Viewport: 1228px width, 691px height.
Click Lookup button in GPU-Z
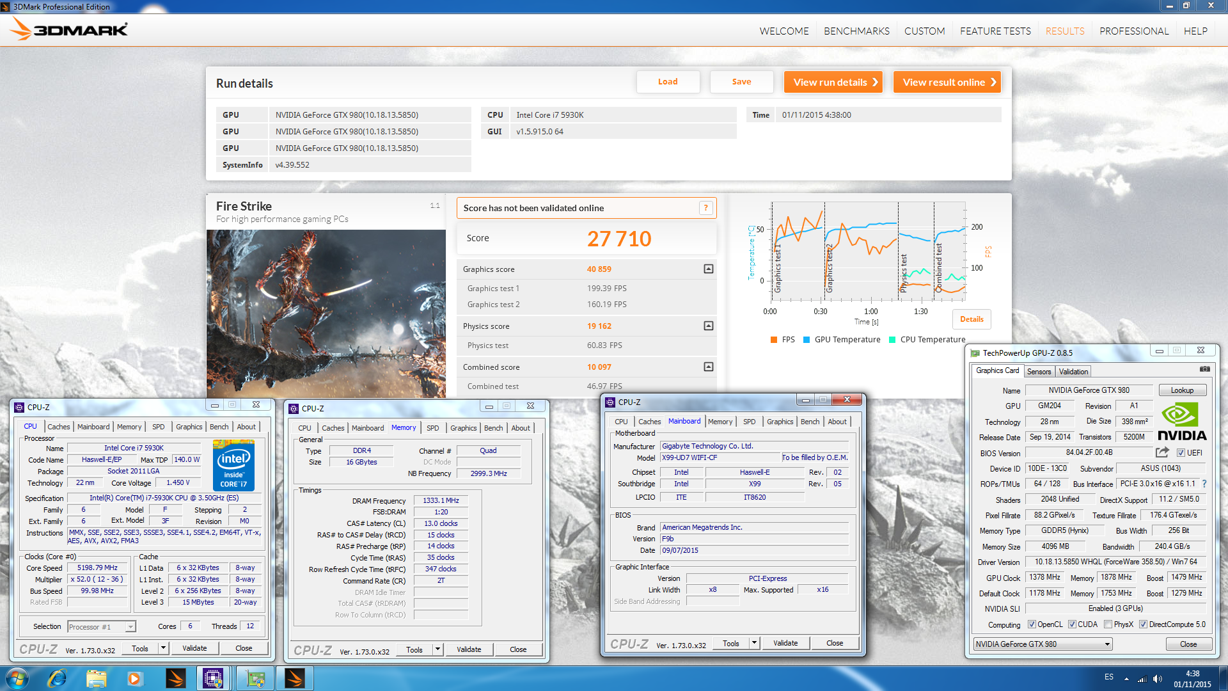pyautogui.click(x=1182, y=390)
